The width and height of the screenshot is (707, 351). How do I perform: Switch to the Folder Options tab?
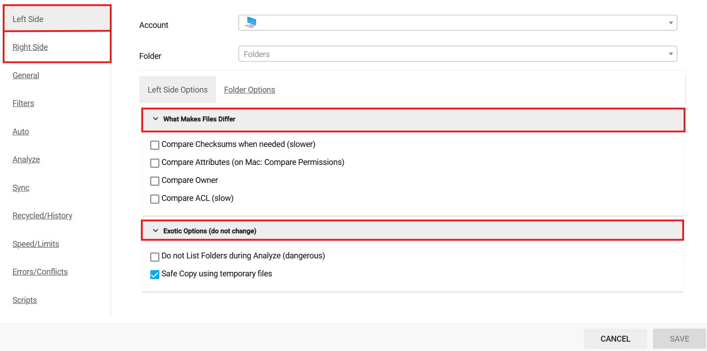(249, 90)
